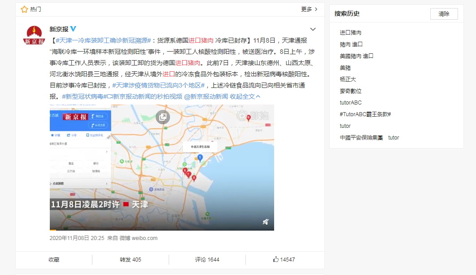This screenshot has height=275, width=476.
Task: Play the Tianjin map video thumbnail
Action: 162,167
